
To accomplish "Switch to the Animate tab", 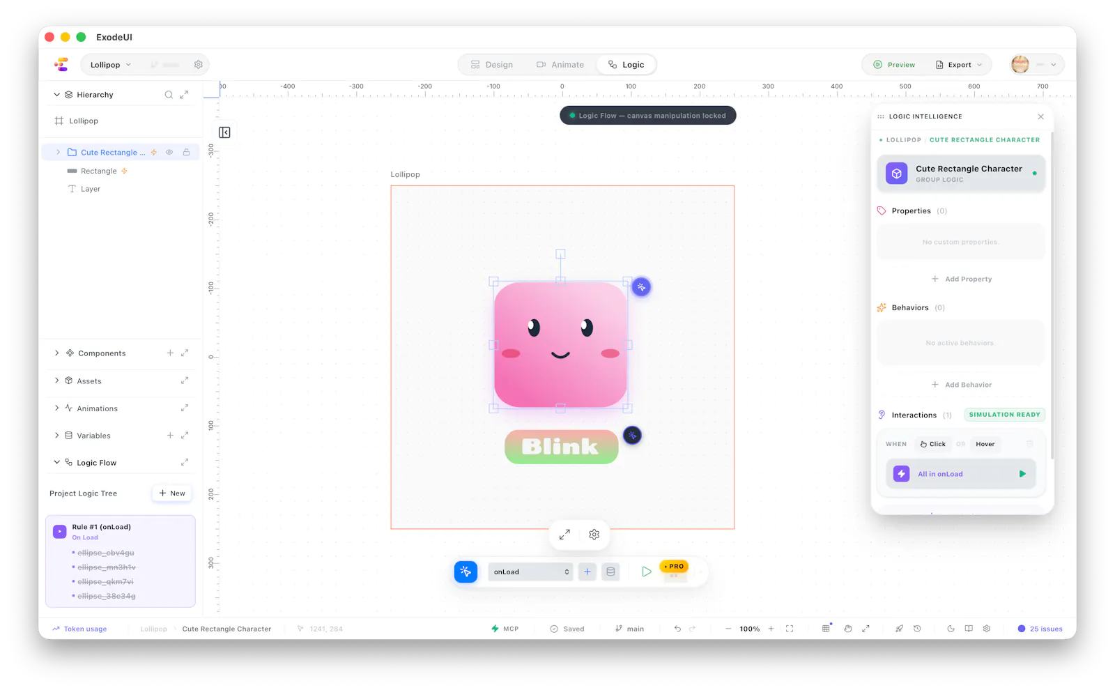I will point(560,65).
